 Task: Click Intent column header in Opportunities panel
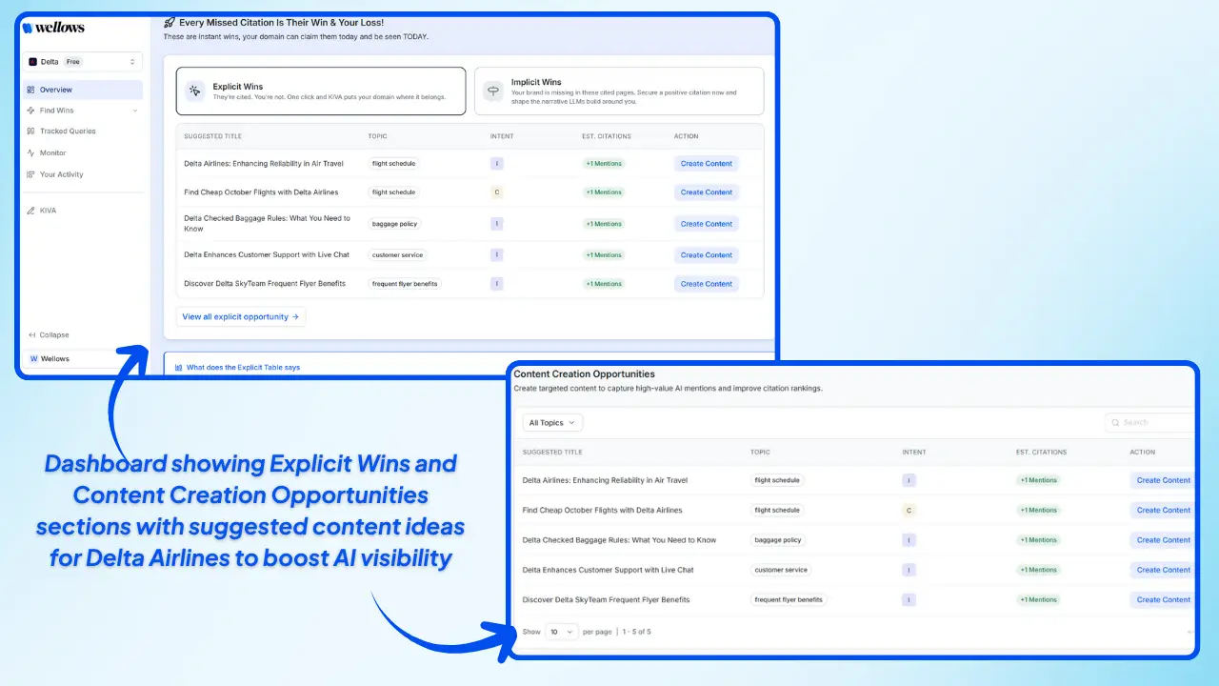[914, 452]
